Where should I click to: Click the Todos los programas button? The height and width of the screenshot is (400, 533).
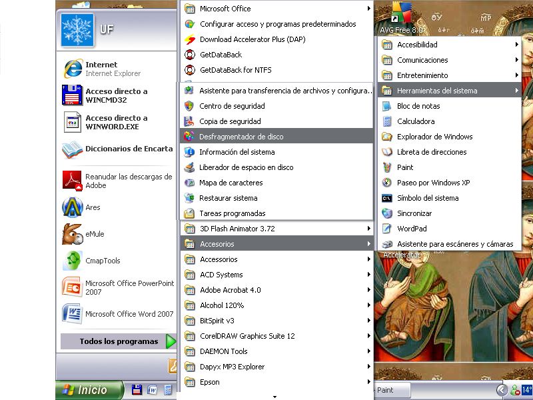tap(119, 341)
